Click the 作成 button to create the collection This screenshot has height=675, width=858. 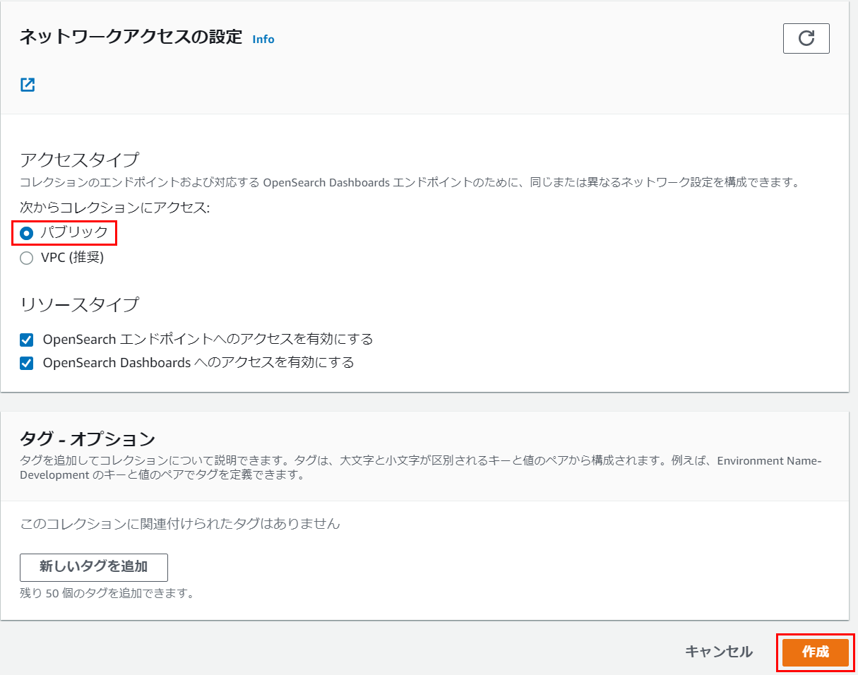tap(815, 652)
